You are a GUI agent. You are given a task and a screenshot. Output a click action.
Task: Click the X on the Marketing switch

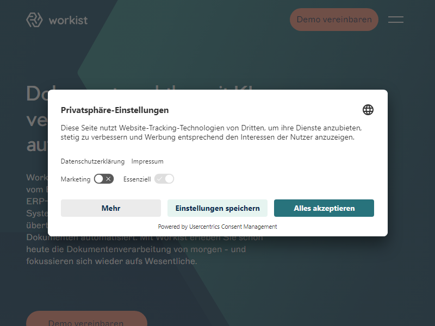[108, 179]
